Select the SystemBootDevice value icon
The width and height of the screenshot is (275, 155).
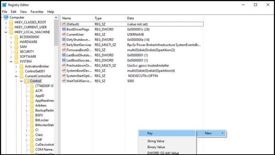tap(64, 70)
